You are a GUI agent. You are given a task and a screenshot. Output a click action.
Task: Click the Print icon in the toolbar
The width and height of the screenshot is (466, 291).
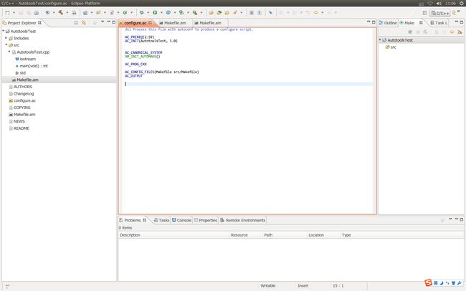click(37, 13)
